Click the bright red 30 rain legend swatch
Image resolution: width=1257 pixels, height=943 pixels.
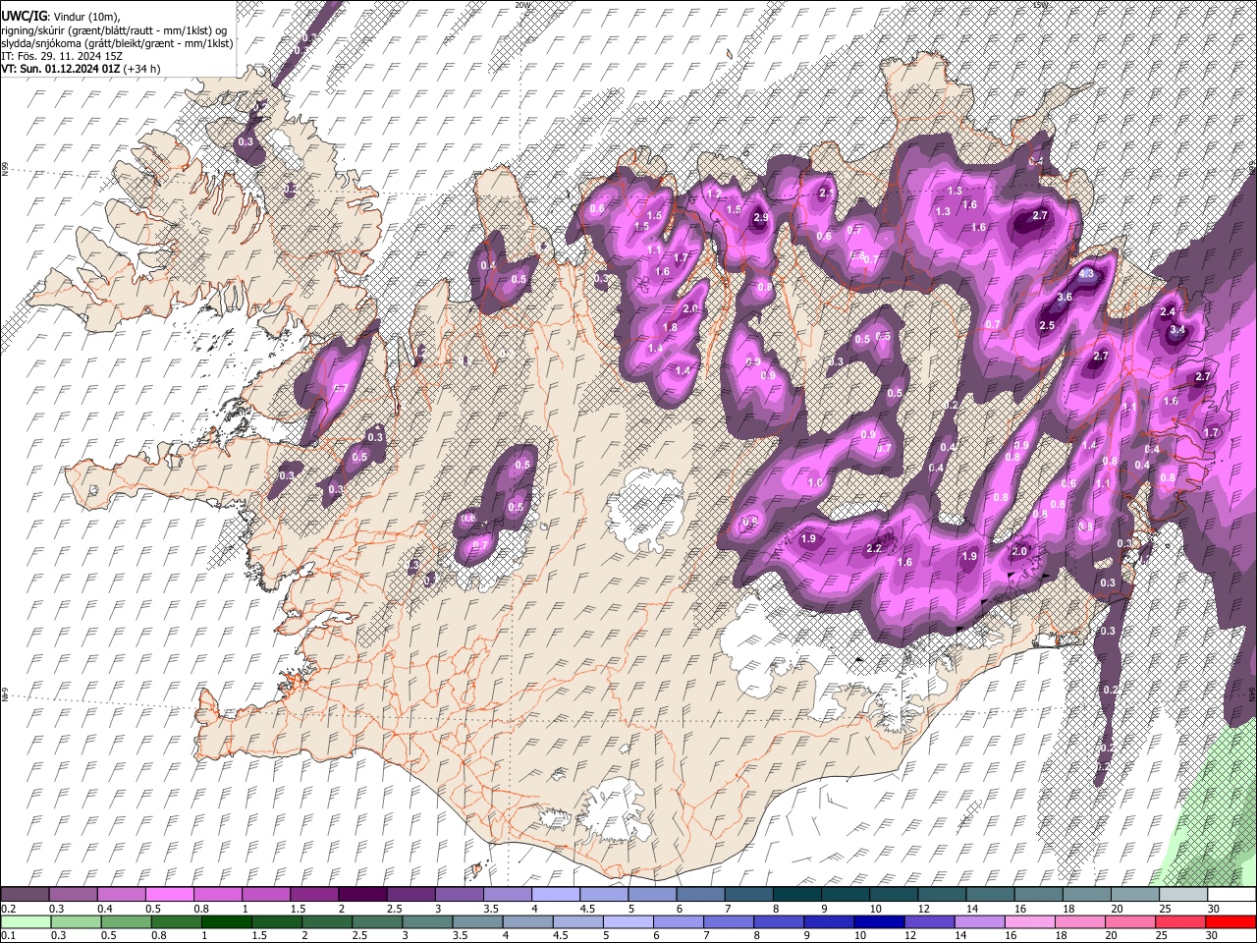(x=1230, y=922)
